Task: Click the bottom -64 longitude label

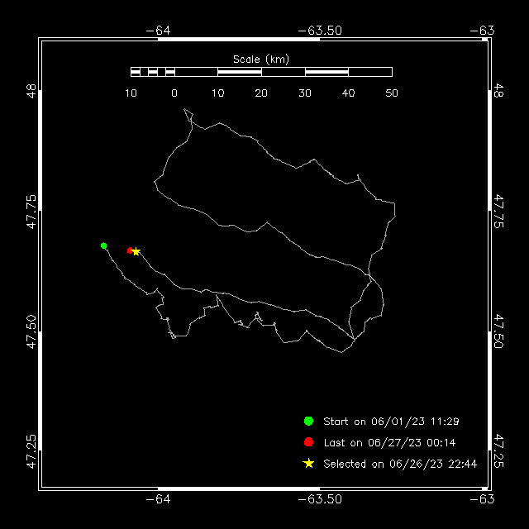Action: tap(158, 499)
